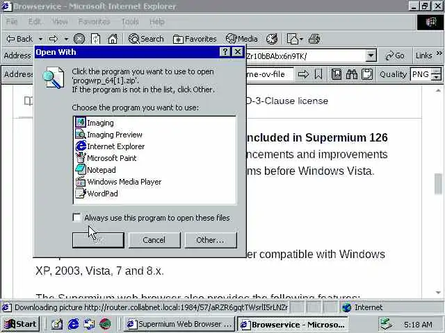
Task: Click the Quality PNG field
Action: coord(421,74)
